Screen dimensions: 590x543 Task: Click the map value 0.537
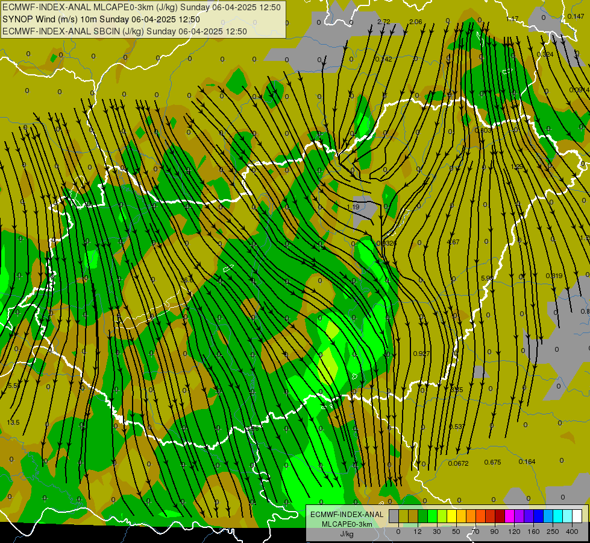click(457, 427)
